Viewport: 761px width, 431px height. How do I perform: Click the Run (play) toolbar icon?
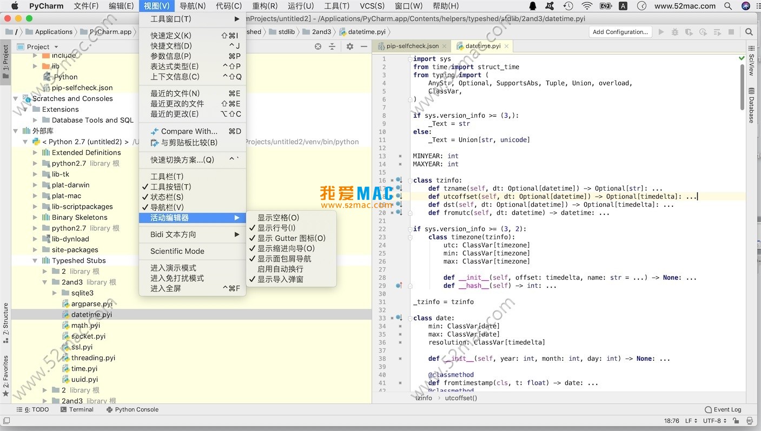661,32
